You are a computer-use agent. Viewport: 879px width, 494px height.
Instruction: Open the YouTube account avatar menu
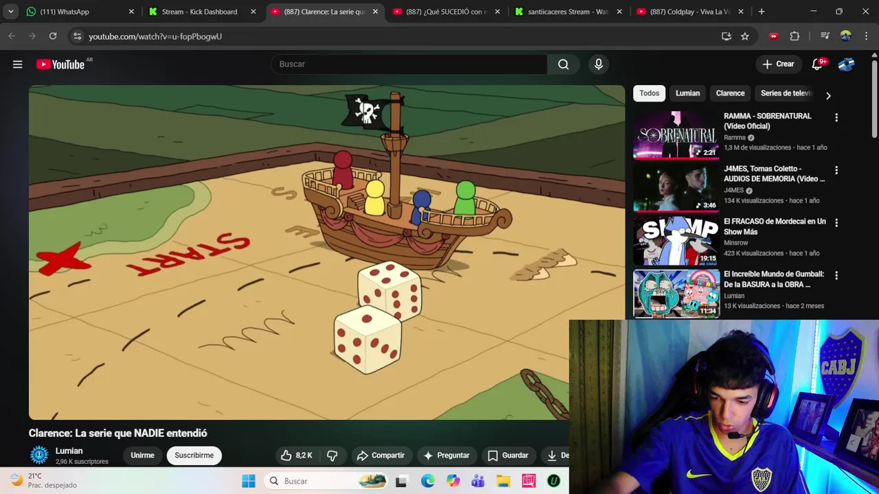(x=846, y=64)
